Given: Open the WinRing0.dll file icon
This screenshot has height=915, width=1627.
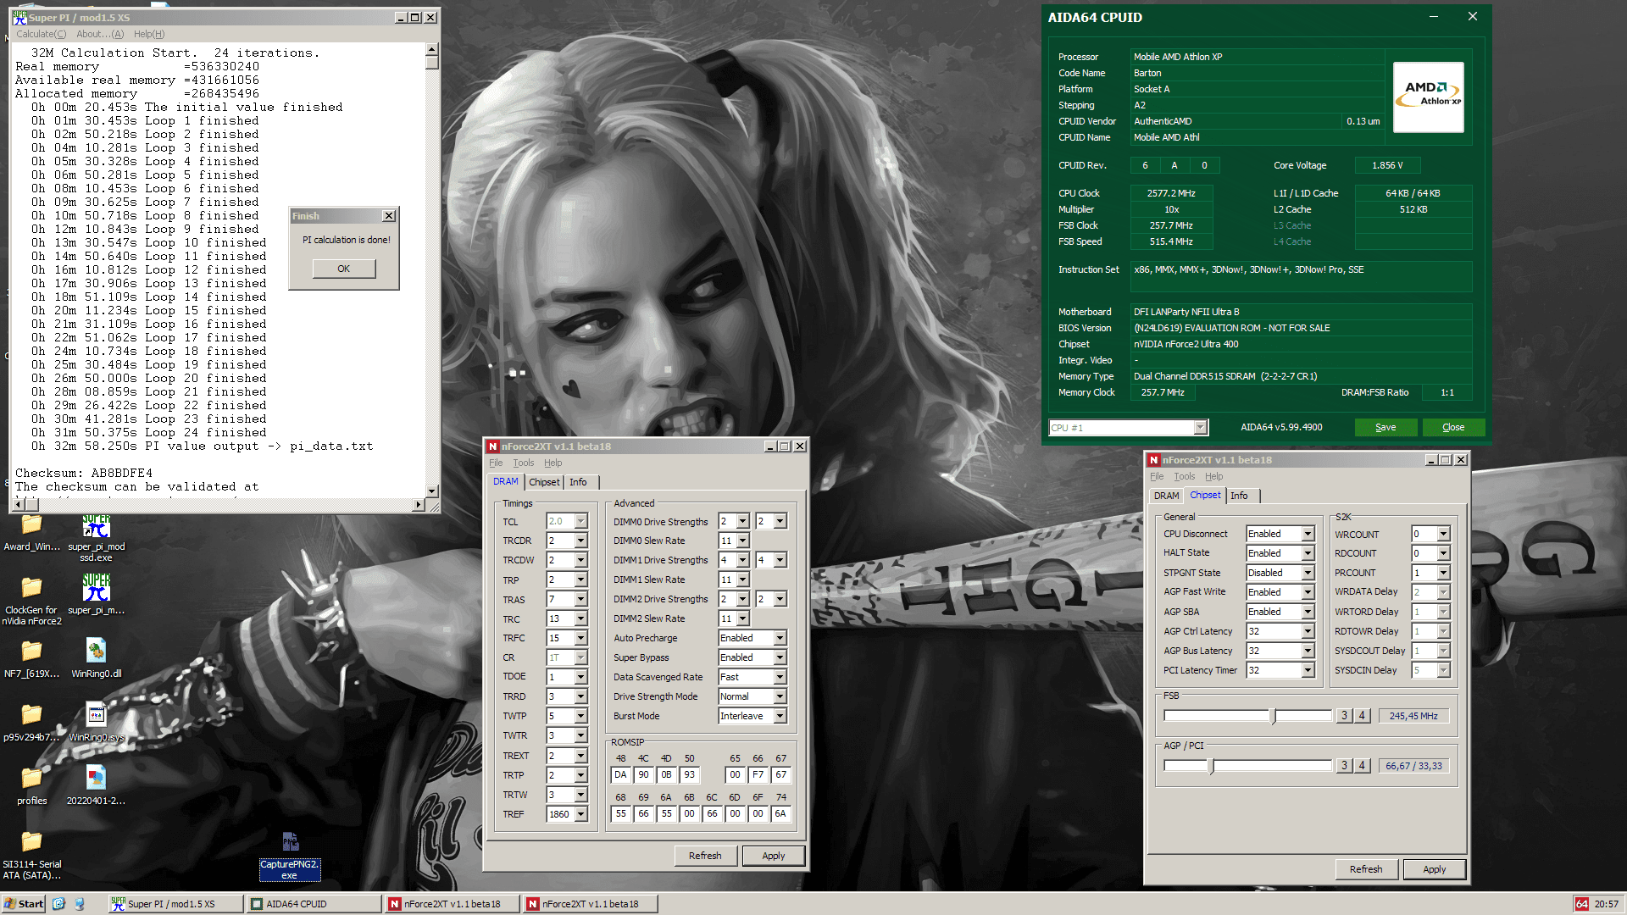Looking at the screenshot, I should point(96,652).
